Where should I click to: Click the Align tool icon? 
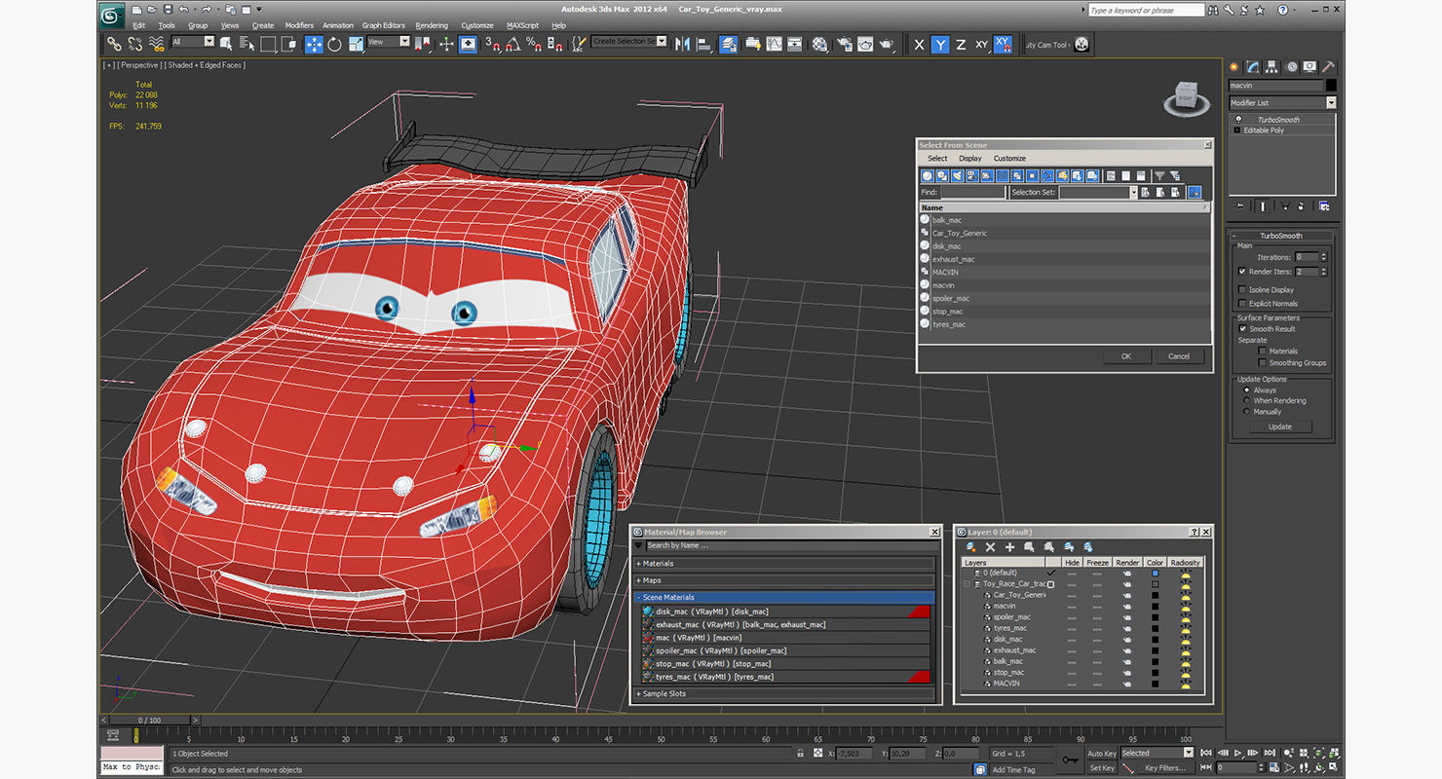[703, 44]
